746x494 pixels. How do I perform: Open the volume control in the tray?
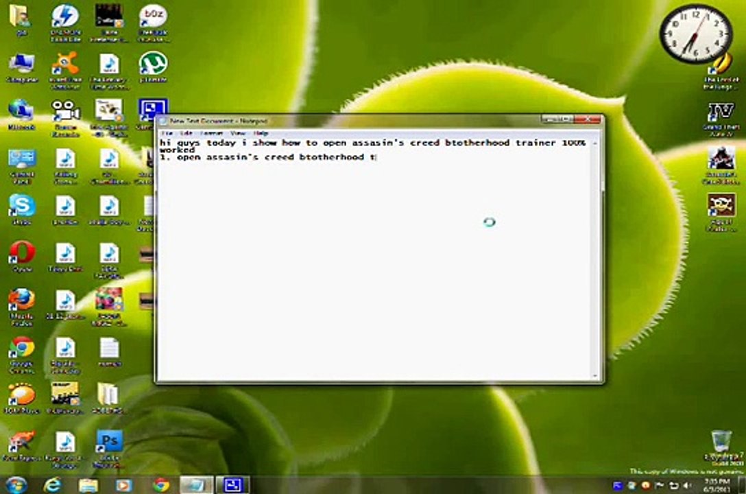686,486
